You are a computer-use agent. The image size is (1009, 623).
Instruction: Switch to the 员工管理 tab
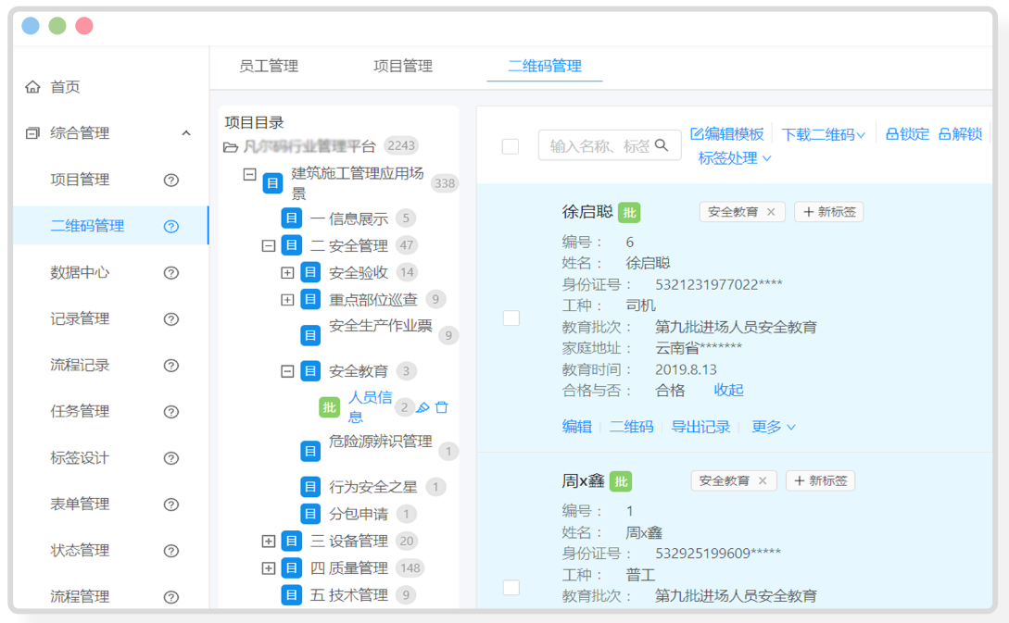pyautogui.click(x=269, y=66)
